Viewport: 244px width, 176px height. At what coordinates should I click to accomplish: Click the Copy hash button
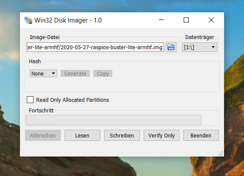[x=103, y=73]
